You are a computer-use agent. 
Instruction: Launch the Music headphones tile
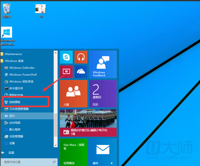pyautogui.click(x=81, y=57)
